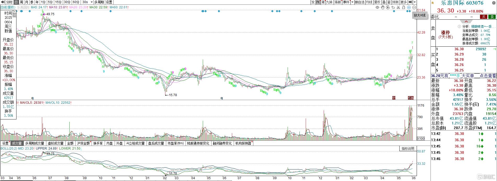Expand the 更多 more options menu
This screenshot has height=181, width=497.
[x=404, y=2]
